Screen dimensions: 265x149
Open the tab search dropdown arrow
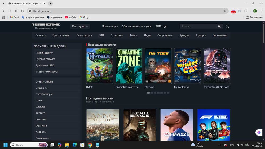[3, 3]
